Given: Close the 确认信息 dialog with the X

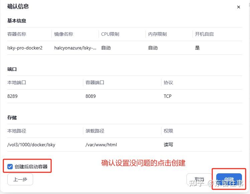Looking at the screenshot, I should pyautogui.click(x=238, y=7).
